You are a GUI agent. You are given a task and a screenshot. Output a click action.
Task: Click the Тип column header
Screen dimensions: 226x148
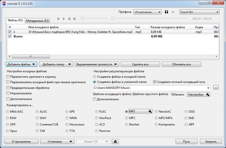[141, 27]
